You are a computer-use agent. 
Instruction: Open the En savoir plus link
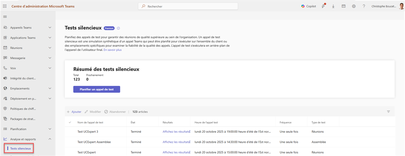coord(113,50)
